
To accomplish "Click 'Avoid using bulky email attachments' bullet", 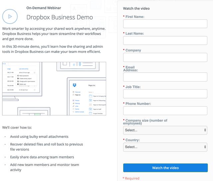I will click(39, 137).
